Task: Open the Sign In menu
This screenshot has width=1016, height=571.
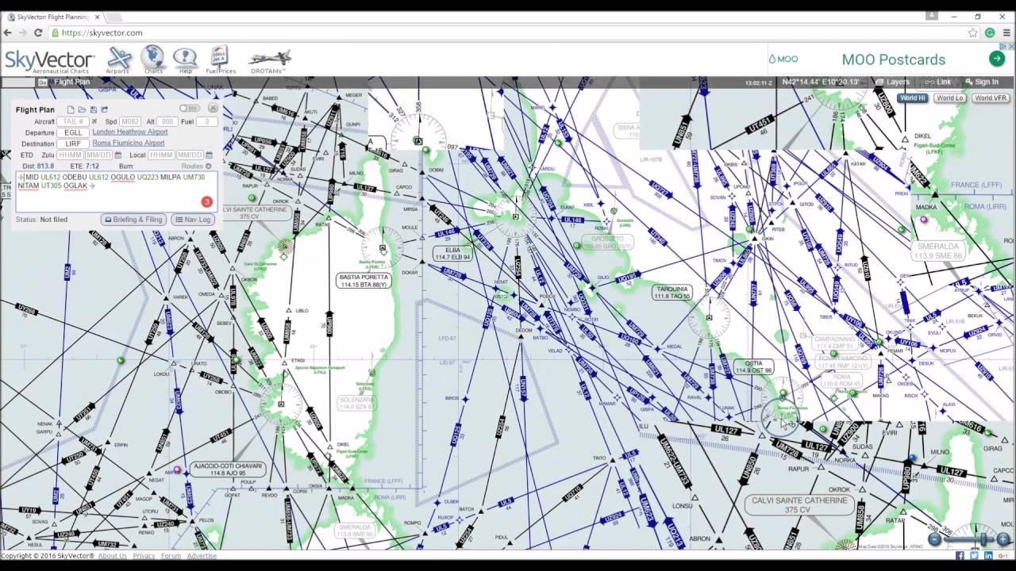Action: (x=984, y=82)
